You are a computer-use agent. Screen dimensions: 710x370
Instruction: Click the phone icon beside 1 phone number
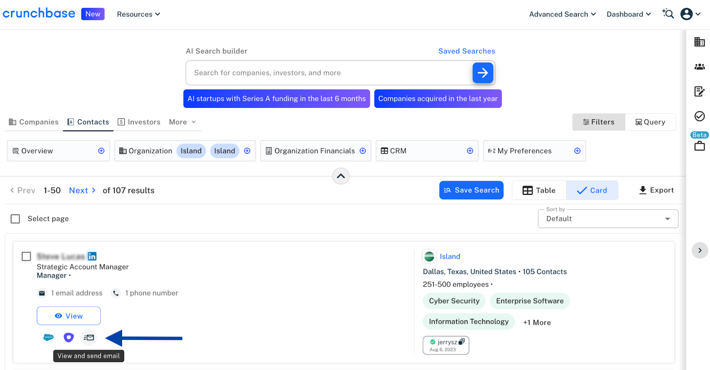116,293
